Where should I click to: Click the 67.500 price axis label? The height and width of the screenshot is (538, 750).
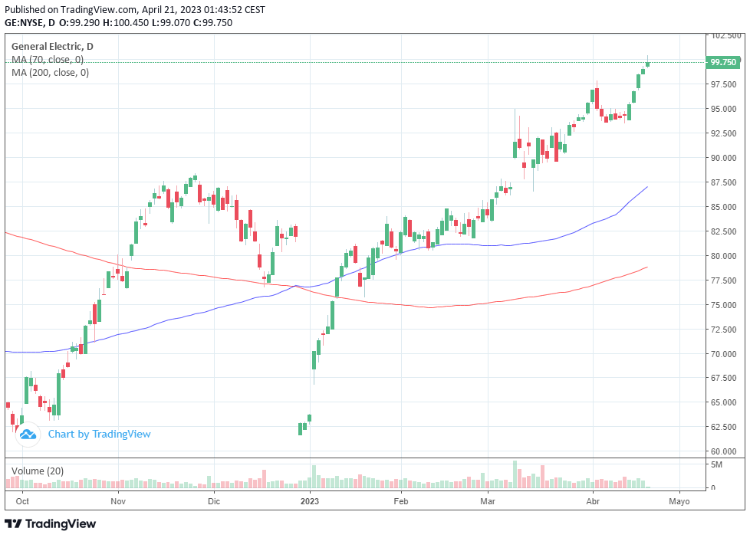coord(723,378)
